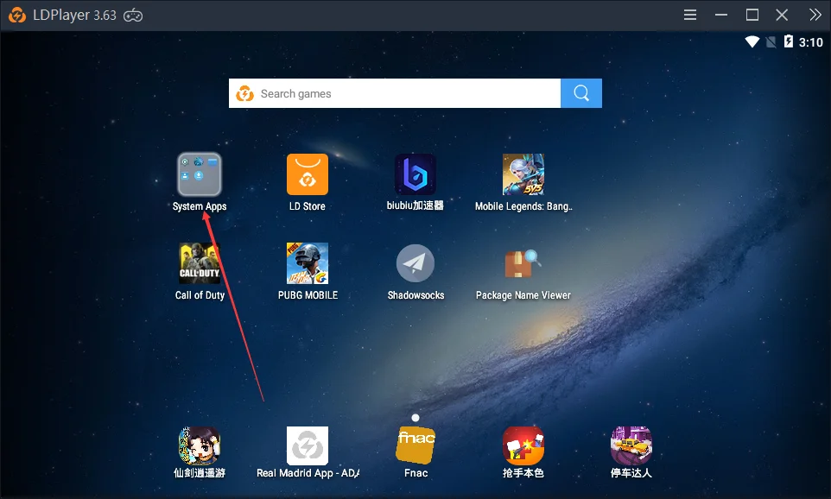Image resolution: width=831 pixels, height=499 pixels.
Task: Expand the side toolbar with double chevron
Action: 815,15
